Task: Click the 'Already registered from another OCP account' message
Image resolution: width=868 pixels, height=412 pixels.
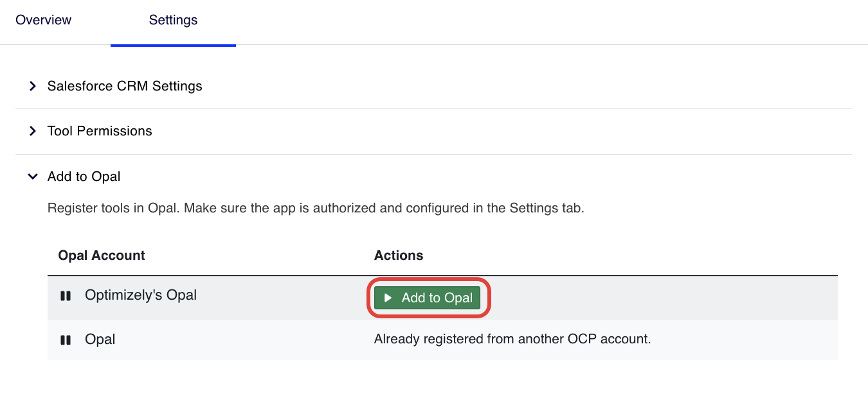Action: click(x=512, y=339)
